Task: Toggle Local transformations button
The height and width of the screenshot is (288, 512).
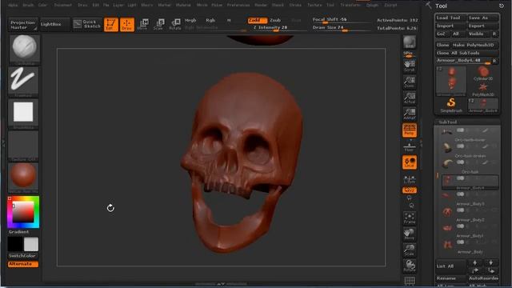Action: 409,162
